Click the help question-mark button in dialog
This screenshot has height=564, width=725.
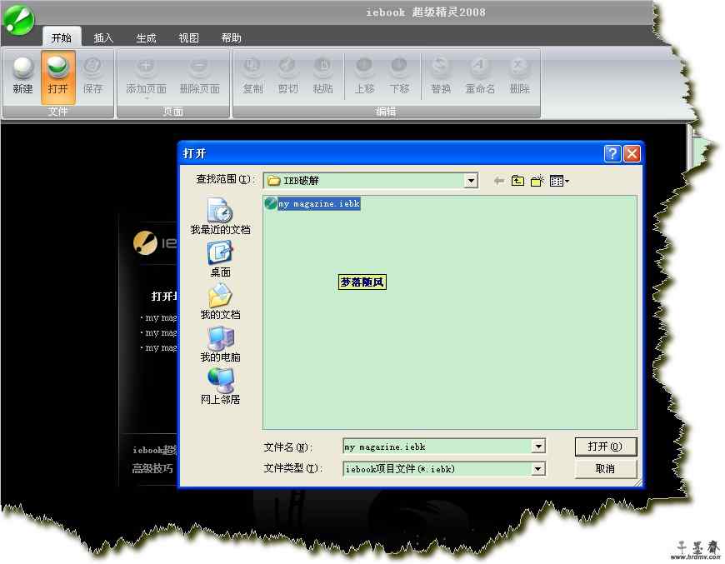tap(612, 153)
